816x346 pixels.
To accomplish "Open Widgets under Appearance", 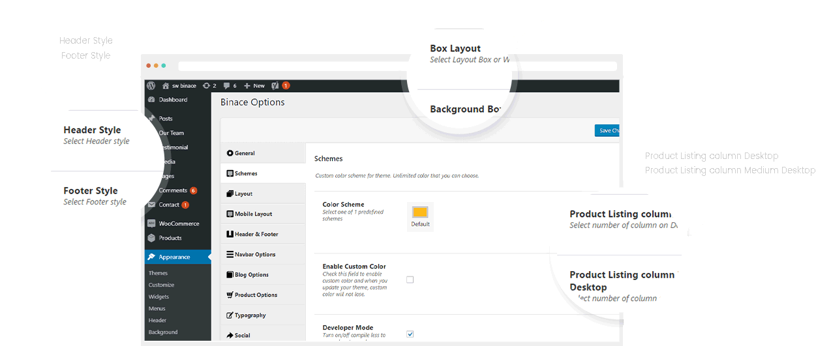I will [x=159, y=296].
